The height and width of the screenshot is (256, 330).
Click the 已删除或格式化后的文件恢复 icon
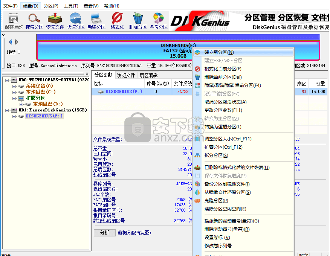click(197, 168)
